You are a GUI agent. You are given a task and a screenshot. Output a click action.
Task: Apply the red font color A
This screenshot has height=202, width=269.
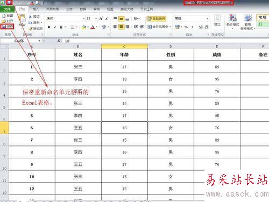(93, 27)
